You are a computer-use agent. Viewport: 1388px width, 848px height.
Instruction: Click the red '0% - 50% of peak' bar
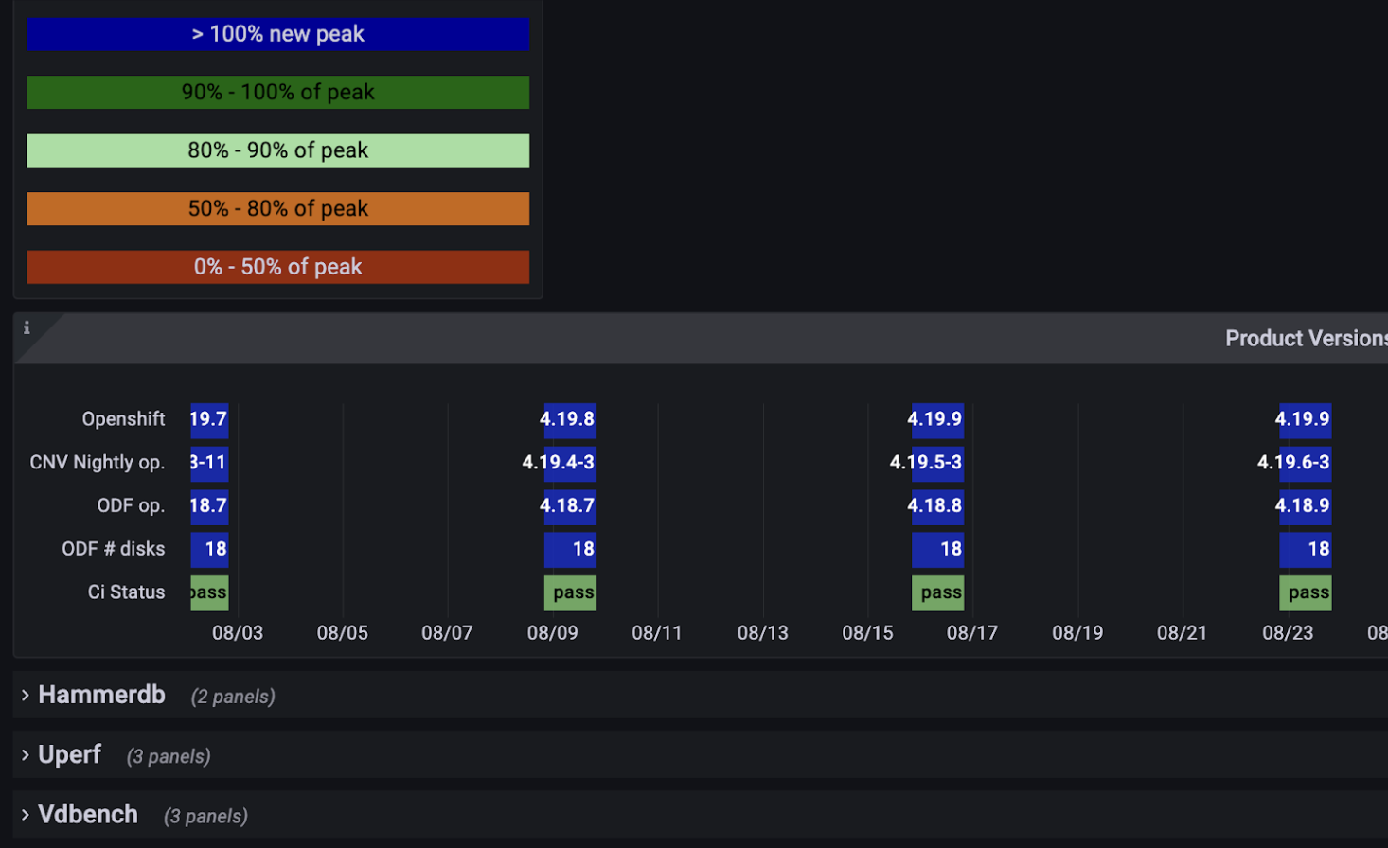point(277,267)
